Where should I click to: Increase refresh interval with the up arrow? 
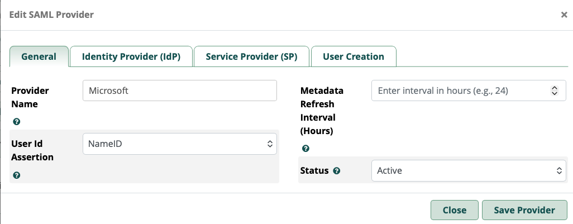555,88
